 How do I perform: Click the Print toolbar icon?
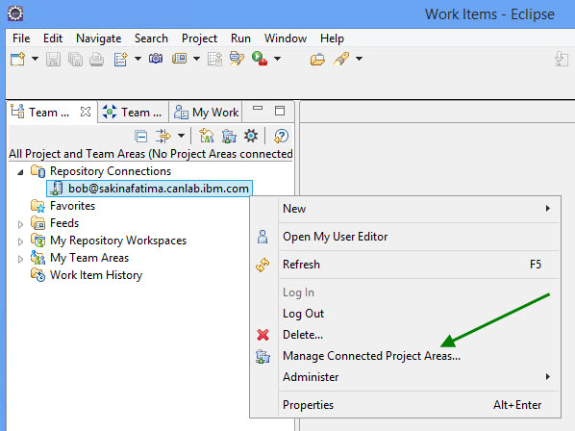coord(96,59)
